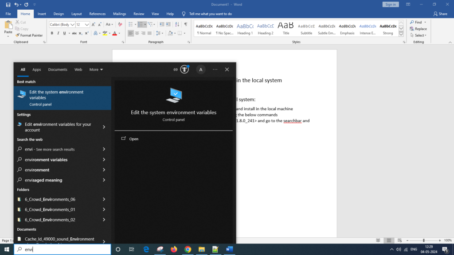Click the Redo/Repeat icon in Word
The width and height of the screenshot is (454, 255).
click(26, 4)
